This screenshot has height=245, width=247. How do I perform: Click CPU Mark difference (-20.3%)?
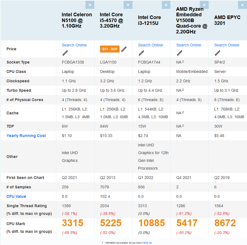click(222, 232)
